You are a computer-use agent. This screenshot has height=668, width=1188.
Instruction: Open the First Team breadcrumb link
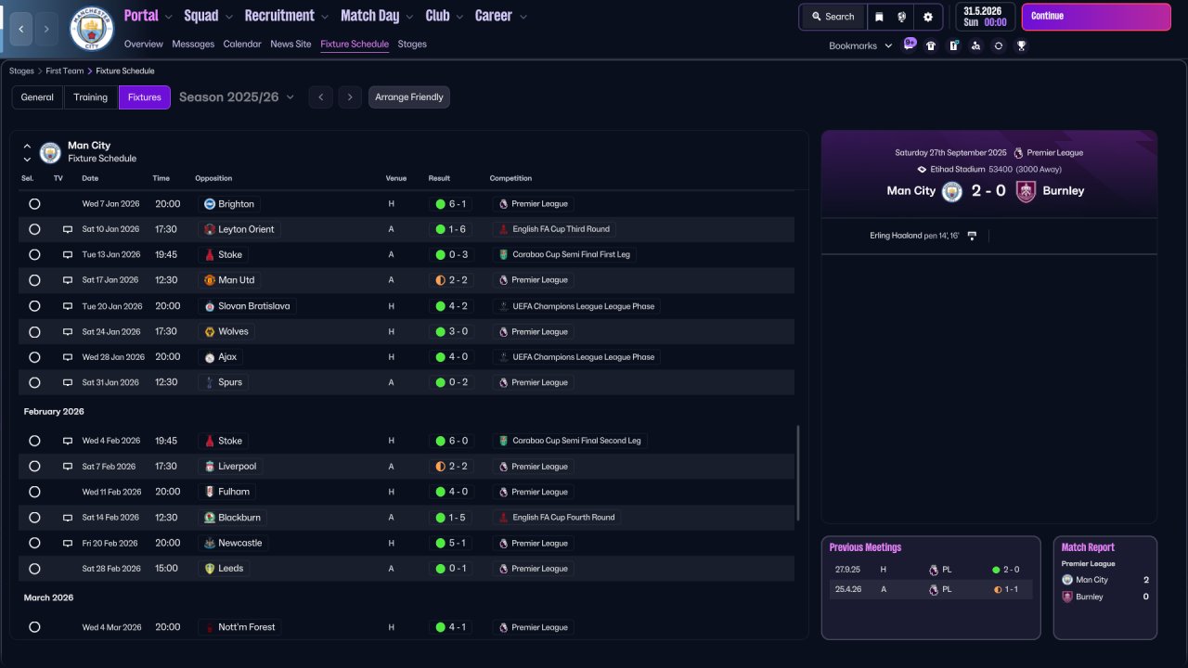pos(64,71)
